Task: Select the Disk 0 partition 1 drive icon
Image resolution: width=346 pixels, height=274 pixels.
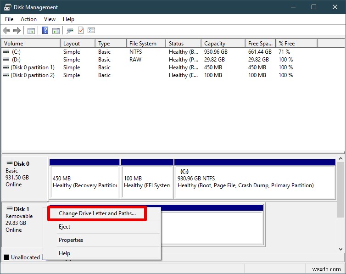Action: tap(6, 67)
